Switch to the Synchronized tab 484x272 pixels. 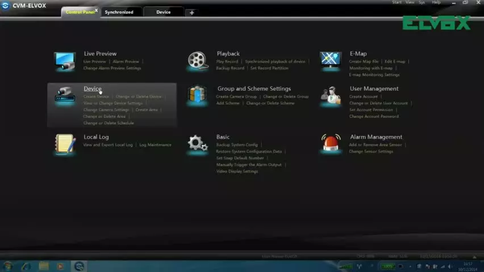(x=119, y=12)
